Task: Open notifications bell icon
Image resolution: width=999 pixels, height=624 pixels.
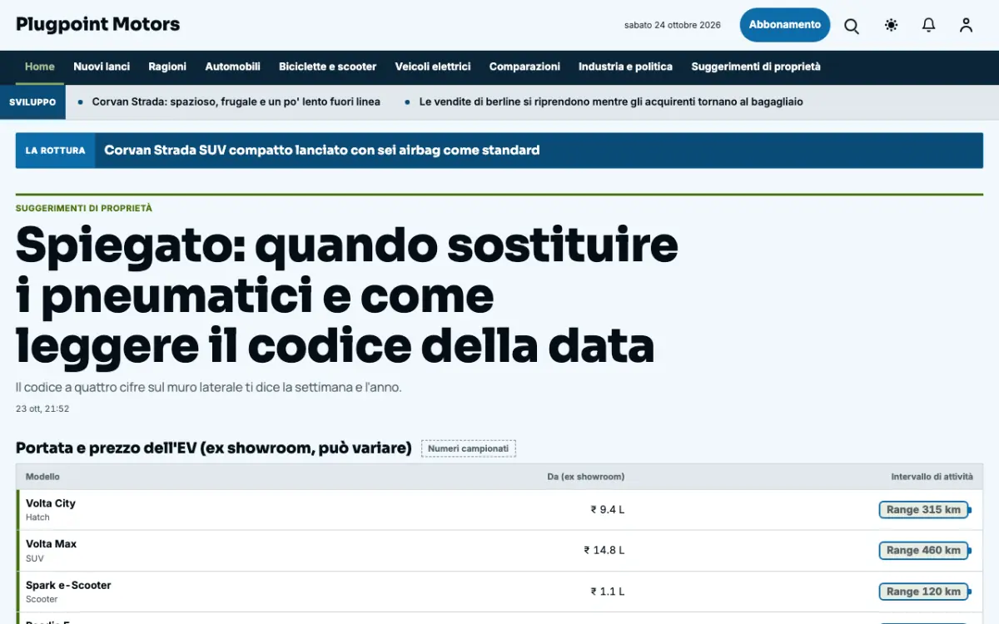Action: click(928, 25)
